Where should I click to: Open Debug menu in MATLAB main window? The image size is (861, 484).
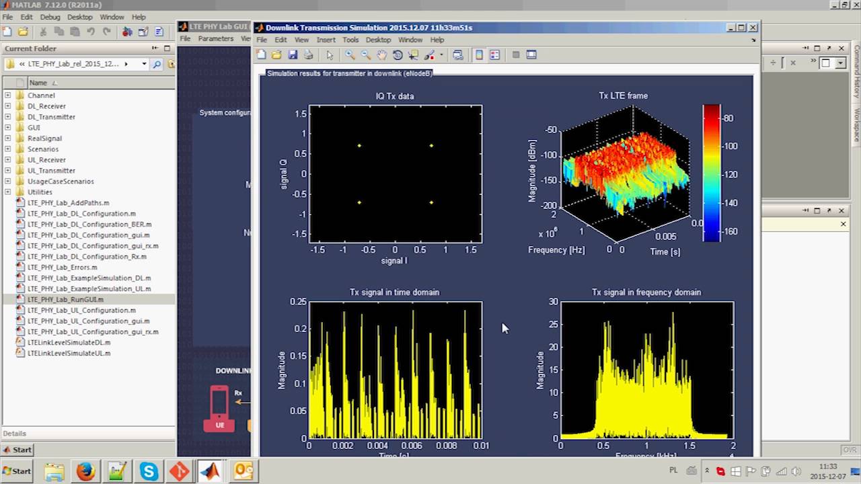[50, 17]
